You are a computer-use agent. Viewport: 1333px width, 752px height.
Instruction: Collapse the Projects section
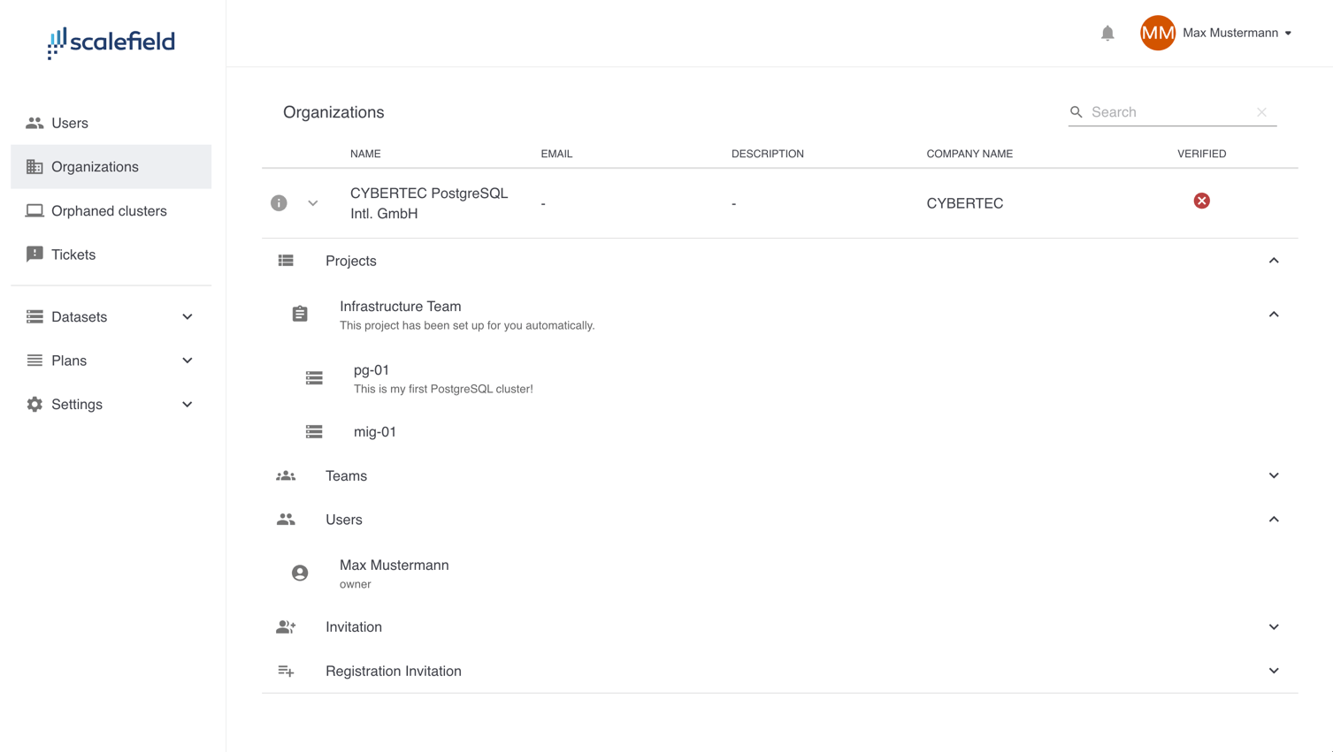pyautogui.click(x=1273, y=261)
